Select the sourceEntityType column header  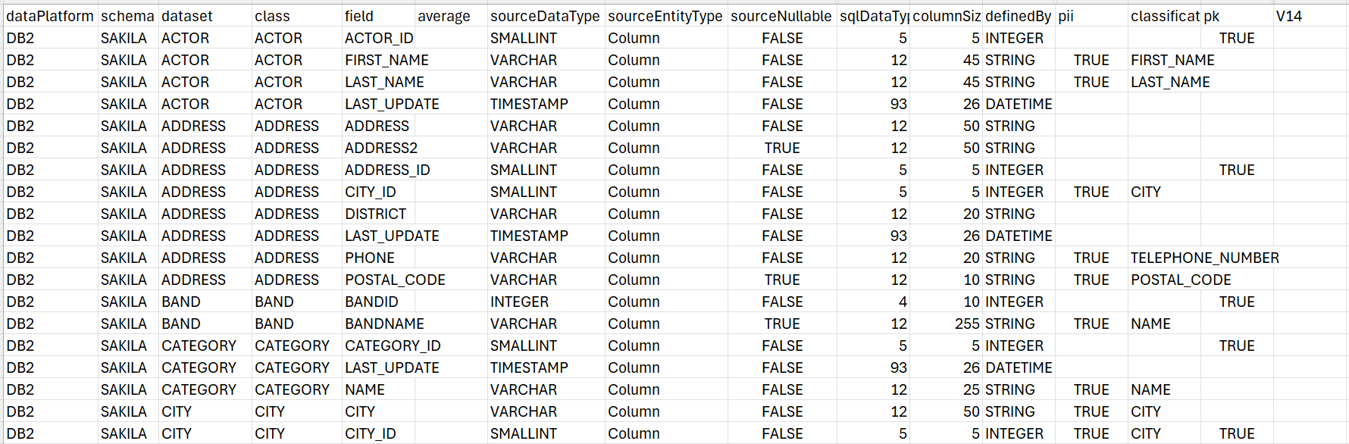pos(665,16)
